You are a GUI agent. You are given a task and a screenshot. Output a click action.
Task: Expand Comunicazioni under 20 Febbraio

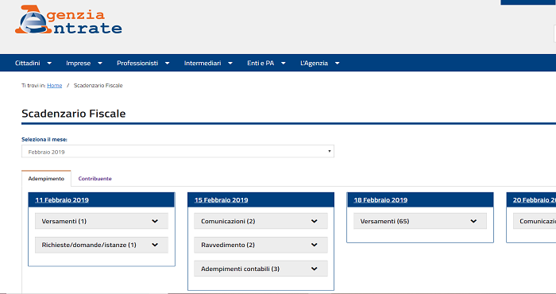[535, 221]
